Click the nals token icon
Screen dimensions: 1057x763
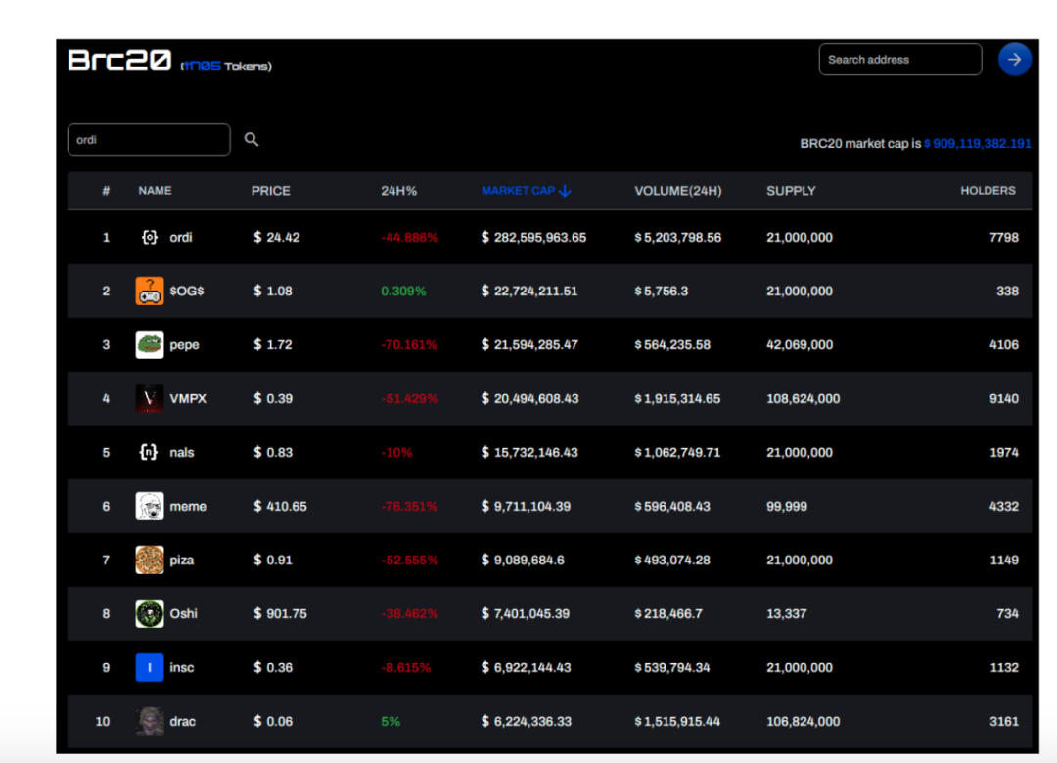click(x=150, y=452)
